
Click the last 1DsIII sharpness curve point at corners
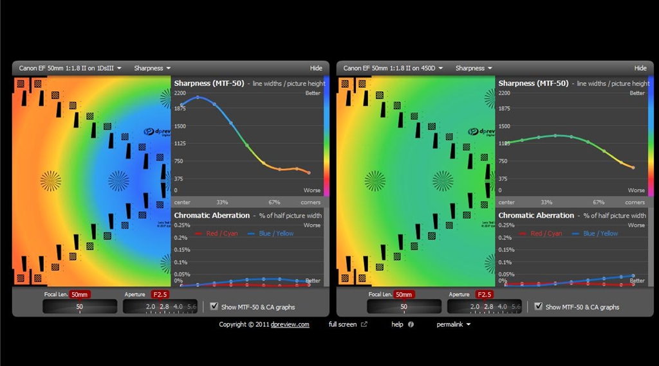click(x=309, y=173)
